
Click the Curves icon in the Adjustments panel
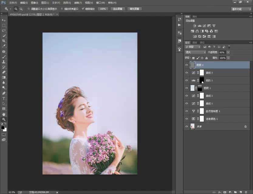click(x=204, y=26)
